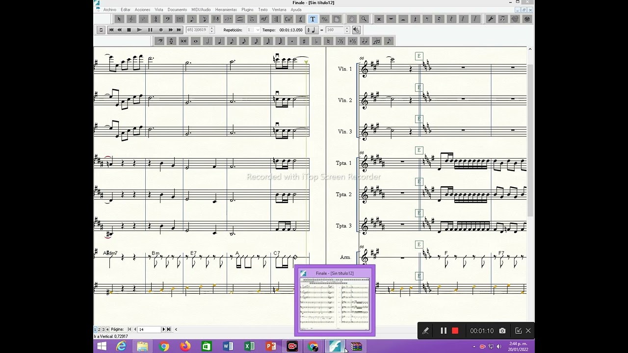The height and width of the screenshot is (353, 628).
Task: Toggle the eraser tool in Simple Entry
Action: (159, 41)
